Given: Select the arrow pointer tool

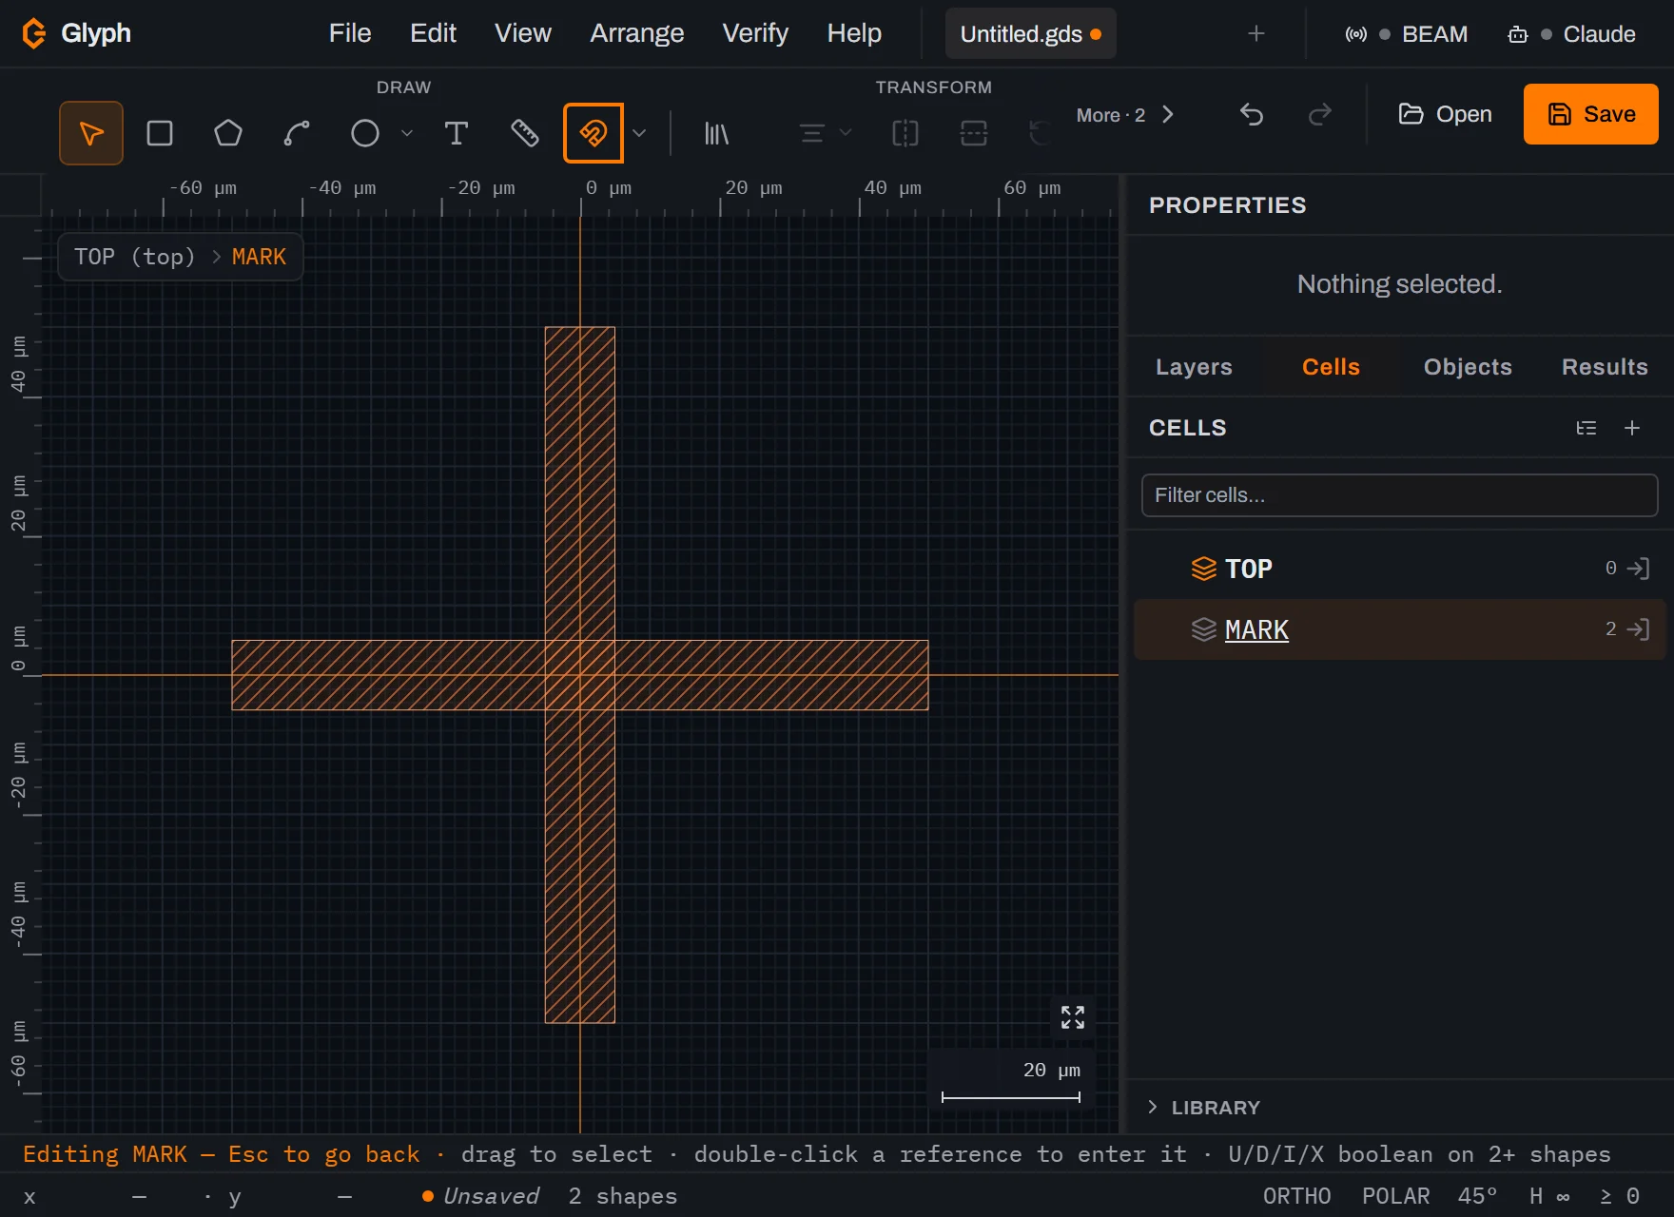Looking at the screenshot, I should pyautogui.click(x=91, y=133).
